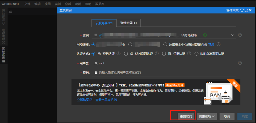
Task: Select the SSH密钥认证 radio button
Action: (x=126, y=54)
